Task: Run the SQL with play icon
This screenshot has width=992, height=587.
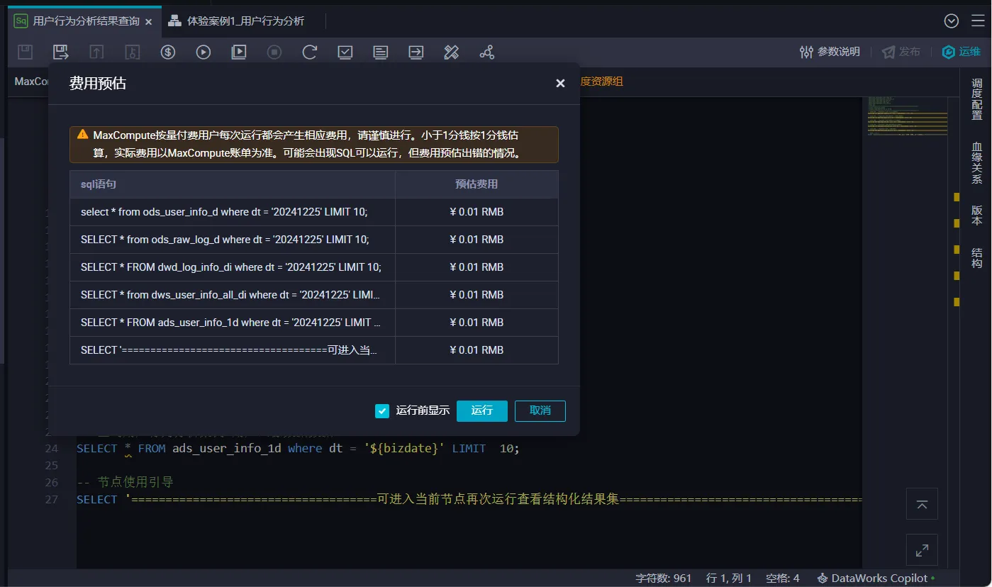Action: [204, 52]
